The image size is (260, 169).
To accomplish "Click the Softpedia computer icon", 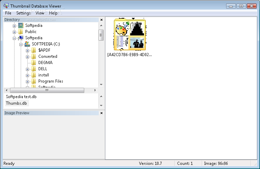I will click(x=21, y=38).
